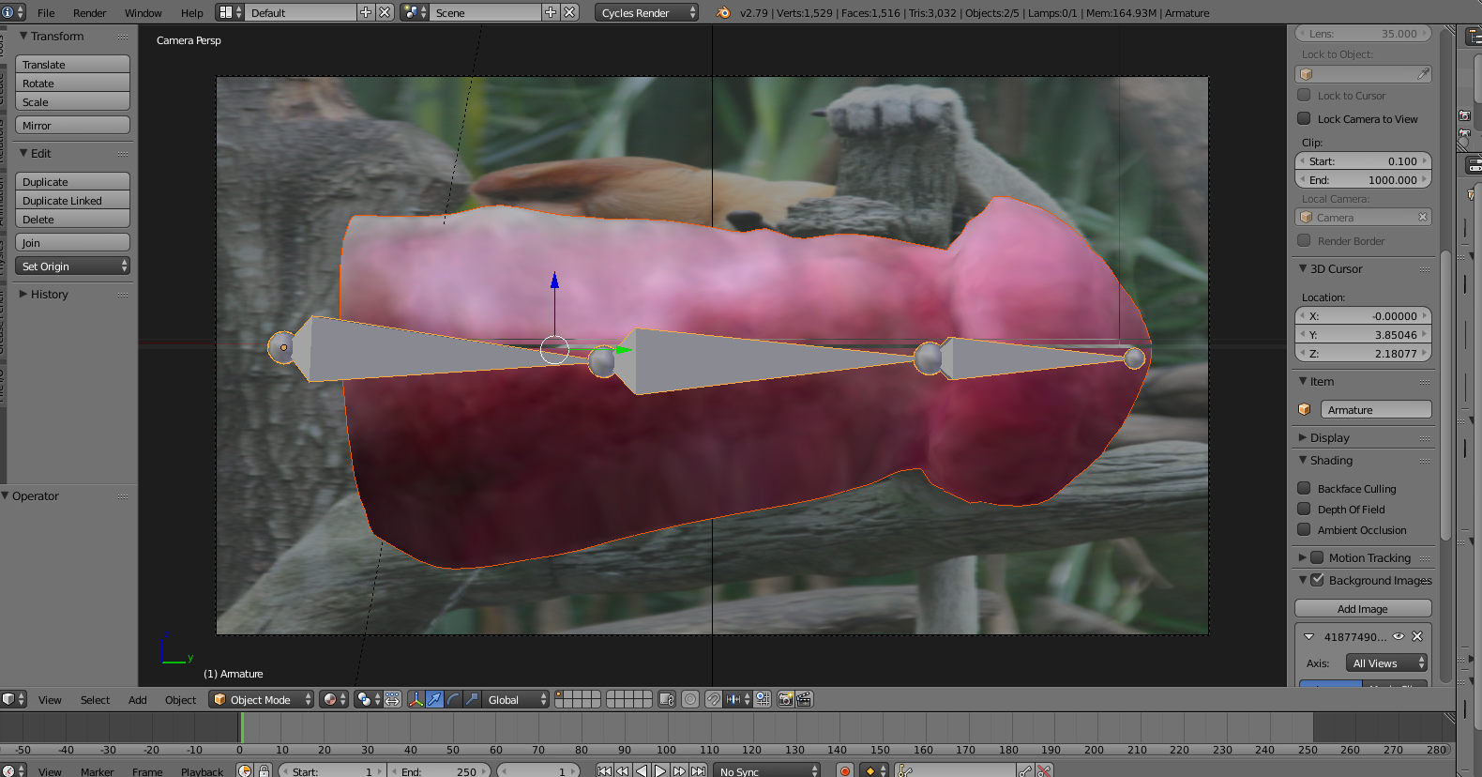Viewport: 1482px width, 777px height.
Task: Click the OpenGL render animation clapperboard icon
Action: (x=804, y=699)
